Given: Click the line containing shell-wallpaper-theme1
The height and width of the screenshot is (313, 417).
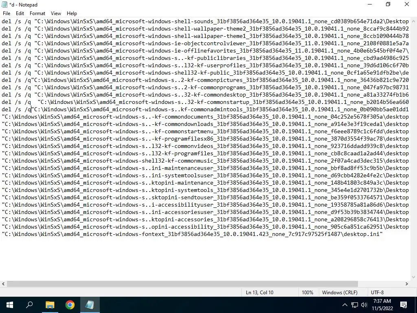Looking at the screenshot, I should 205,36.
